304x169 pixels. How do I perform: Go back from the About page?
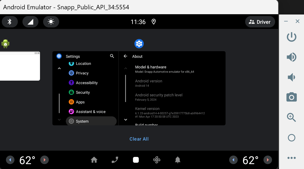[125, 56]
